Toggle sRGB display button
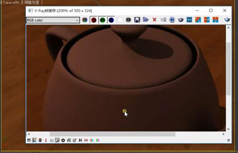 tap(69, 140)
